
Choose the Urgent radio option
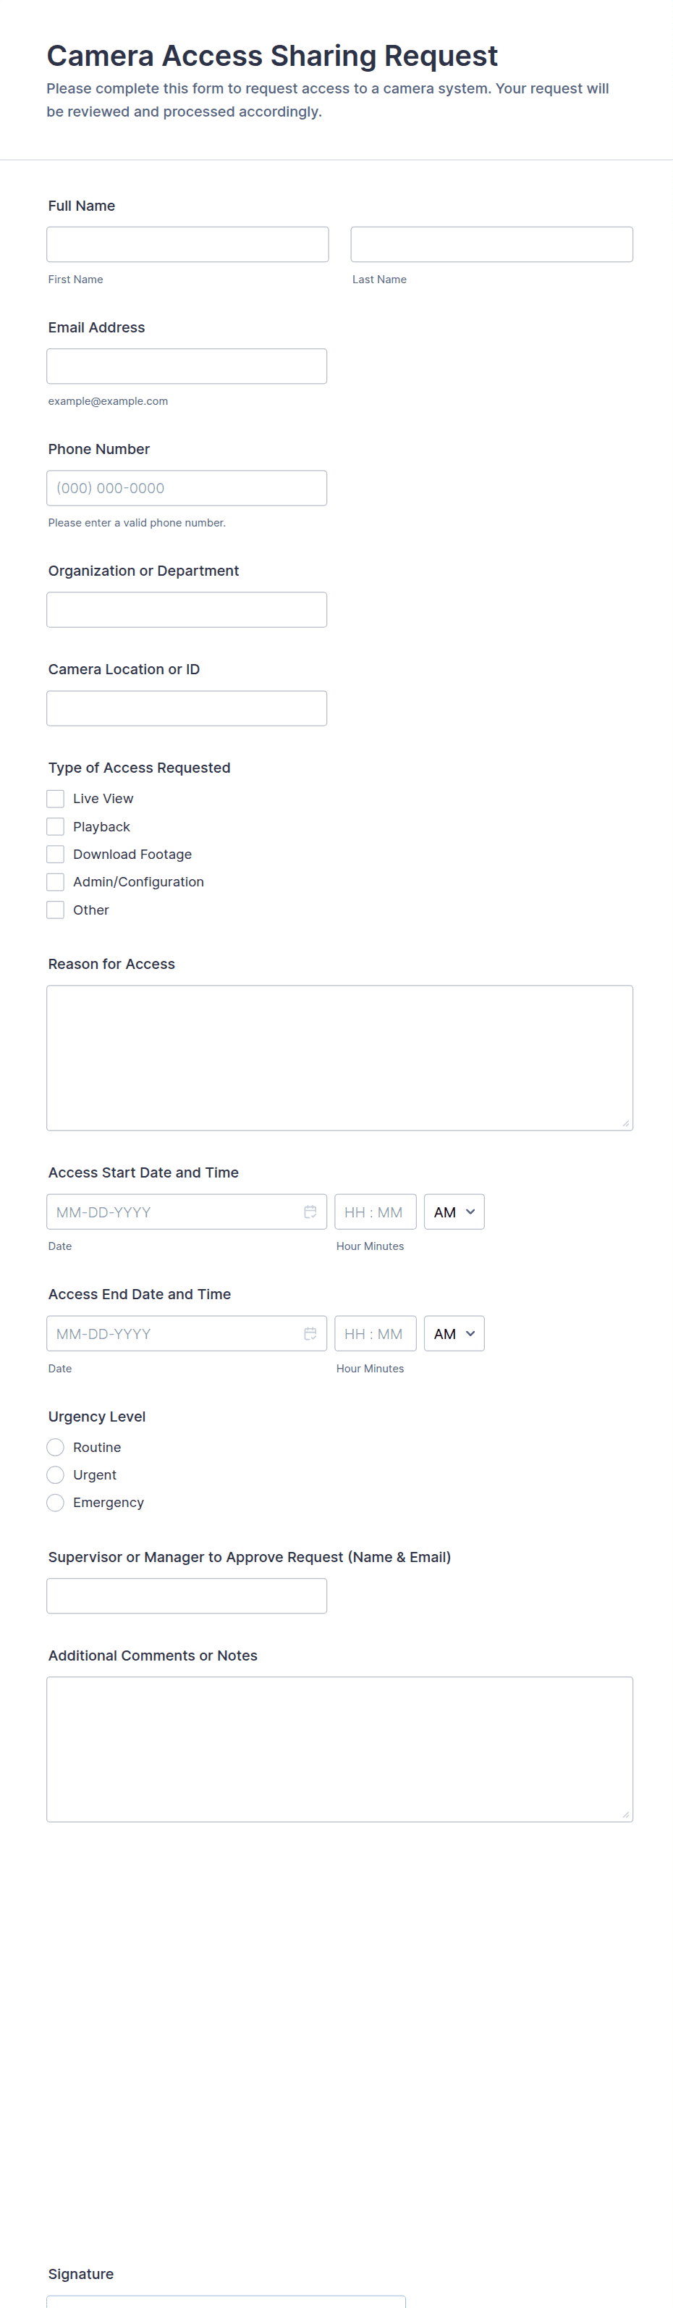coord(56,1476)
